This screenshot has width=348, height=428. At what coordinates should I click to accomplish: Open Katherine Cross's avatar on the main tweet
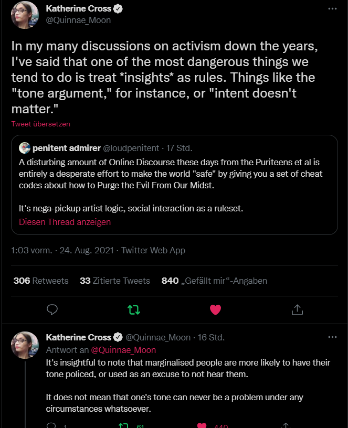25,15
